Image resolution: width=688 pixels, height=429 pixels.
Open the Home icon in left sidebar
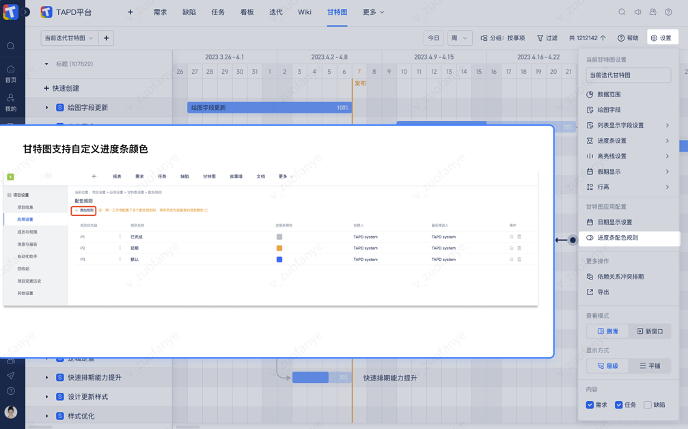[x=11, y=73]
